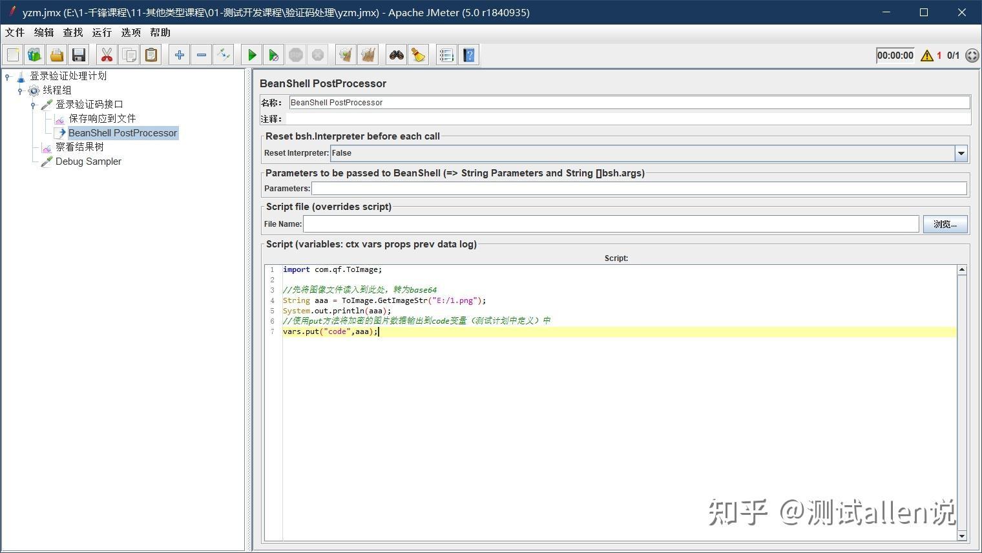Select Debug Sampler in the tree
This screenshot has height=553, width=982.
pos(89,162)
